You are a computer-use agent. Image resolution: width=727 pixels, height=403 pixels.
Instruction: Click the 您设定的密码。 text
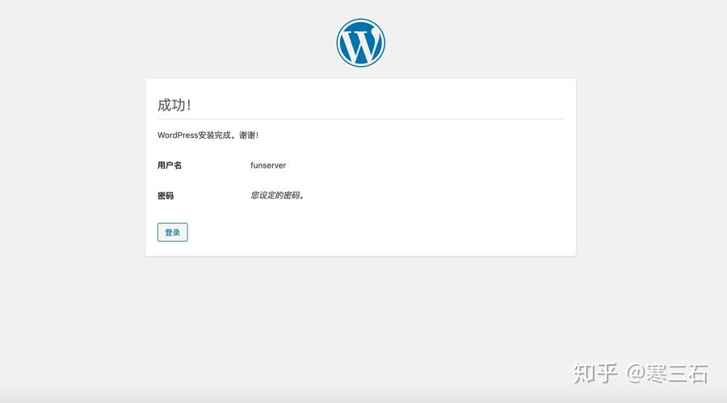click(x=277, y=195)
